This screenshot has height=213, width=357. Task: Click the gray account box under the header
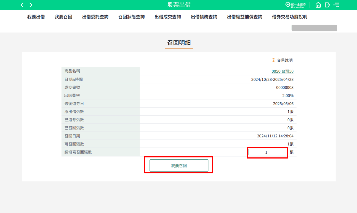314,28
